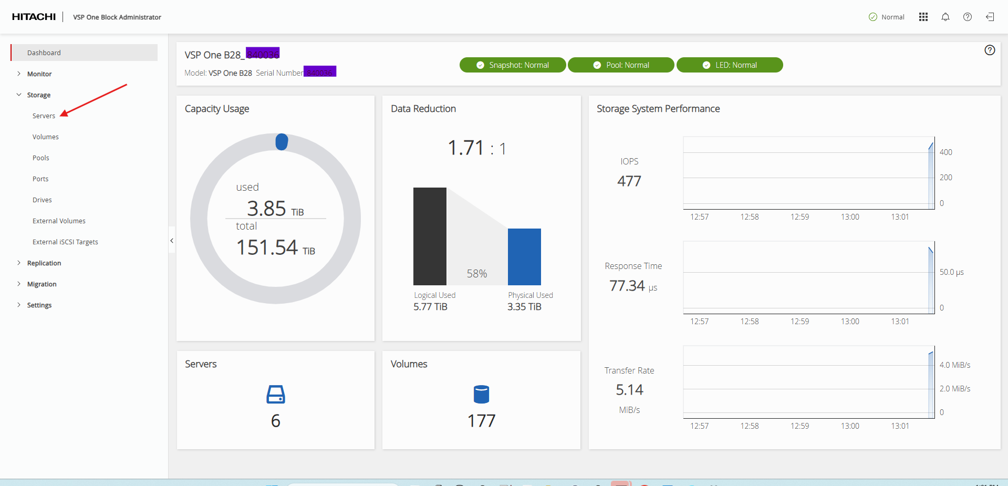The image size is (1008, 486).
Task: Click the Capacity Usage donut gauge marker
Action: coord(282,142)
